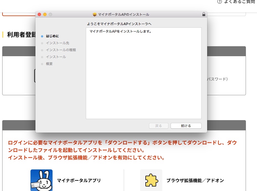
Task: Click the マイナポータルAPをインストールします。 text
Action: click(x=120, y=31)
